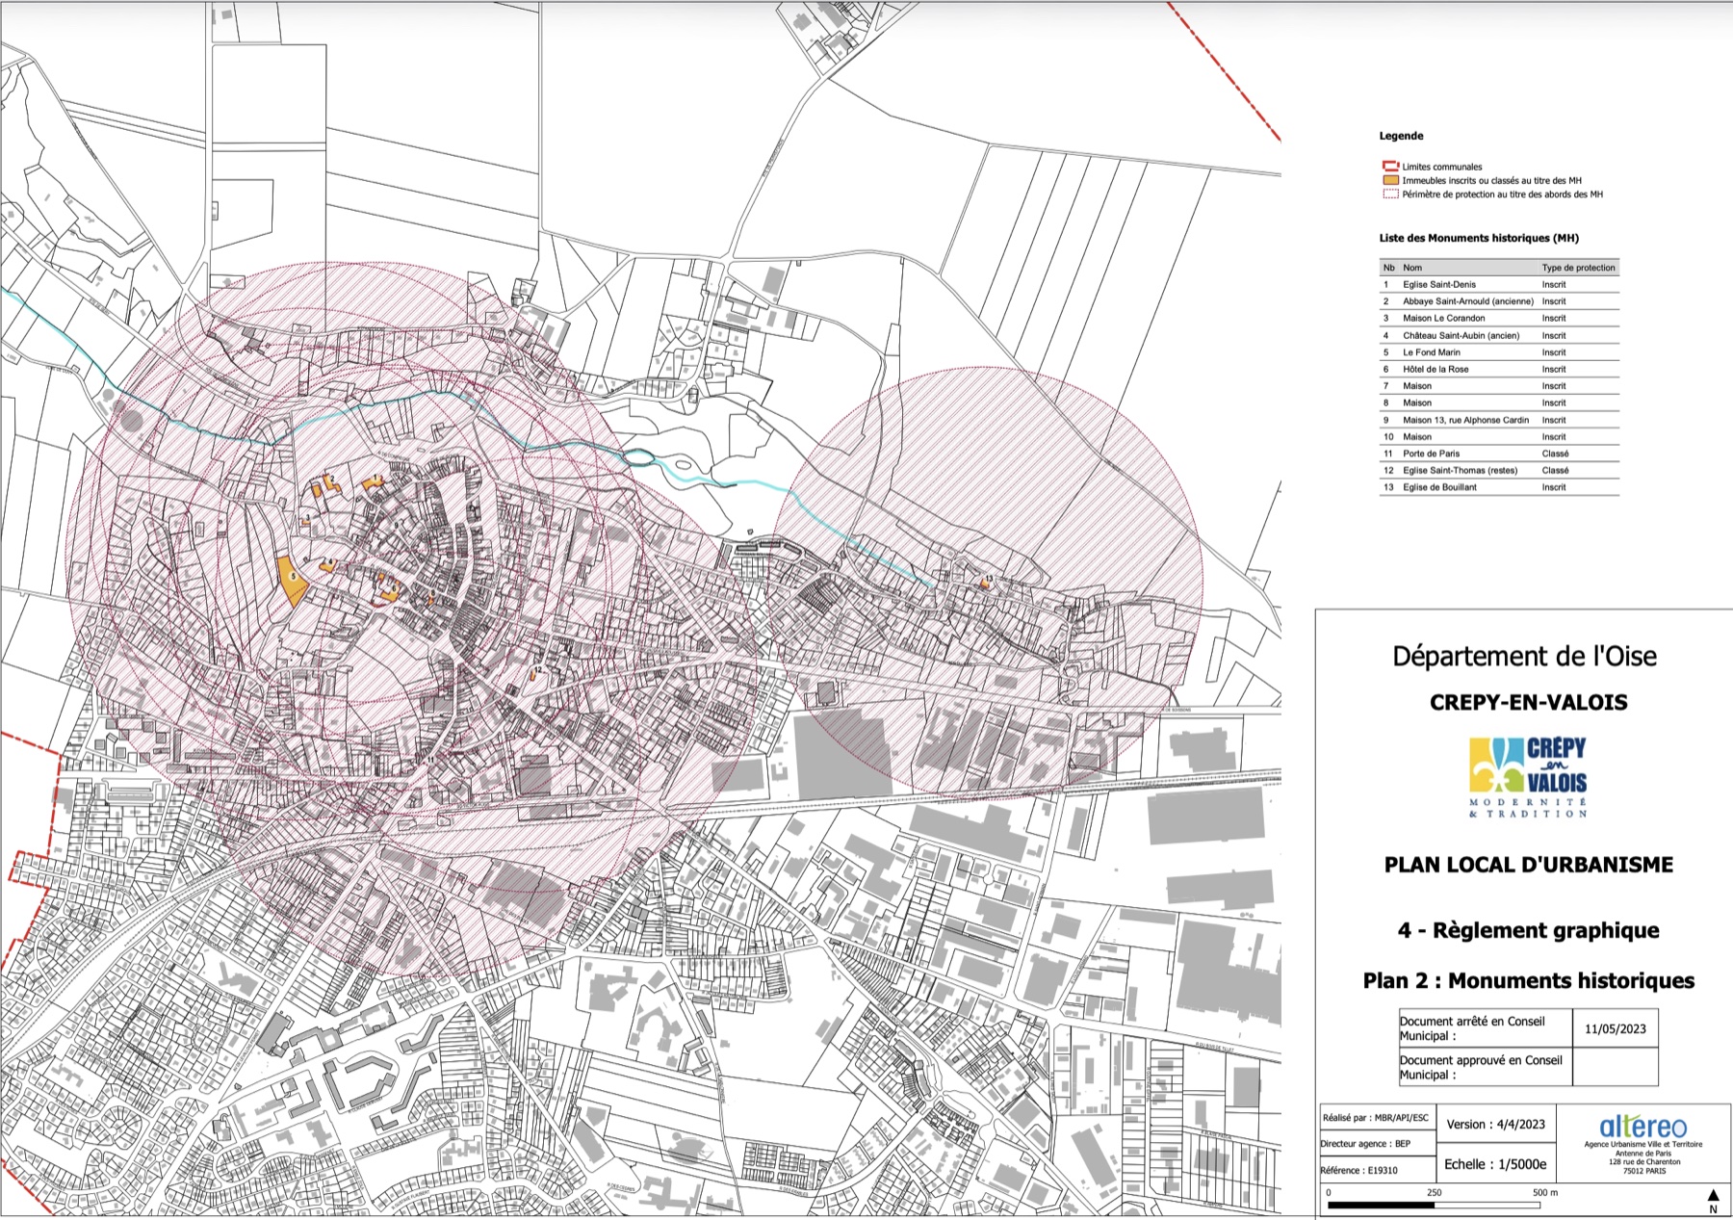Click 'Immeubles inscrits ou classés' legend label
The width and height of the screenshot is (1733, 1220).
pos(1492,180)
